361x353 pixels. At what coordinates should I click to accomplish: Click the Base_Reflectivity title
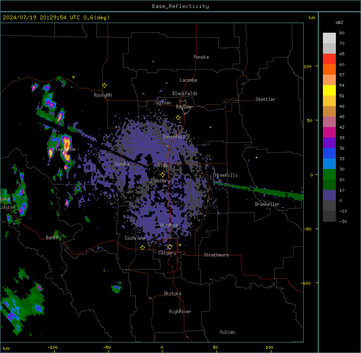tap(180, 6)
